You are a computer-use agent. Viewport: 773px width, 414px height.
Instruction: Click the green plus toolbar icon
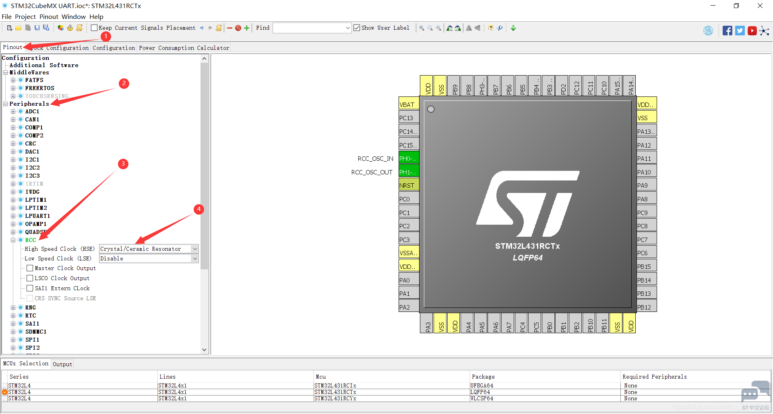click(x=247, y=28)
